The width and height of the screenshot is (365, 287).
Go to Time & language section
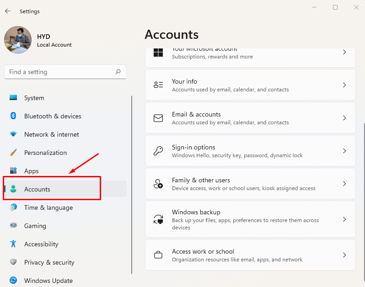pos(48,207)
